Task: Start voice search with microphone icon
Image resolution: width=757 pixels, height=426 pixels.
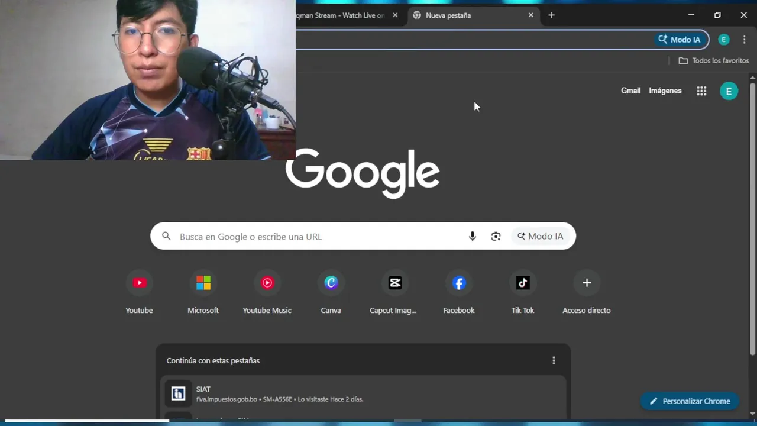Action: click(x=473, y=236)
